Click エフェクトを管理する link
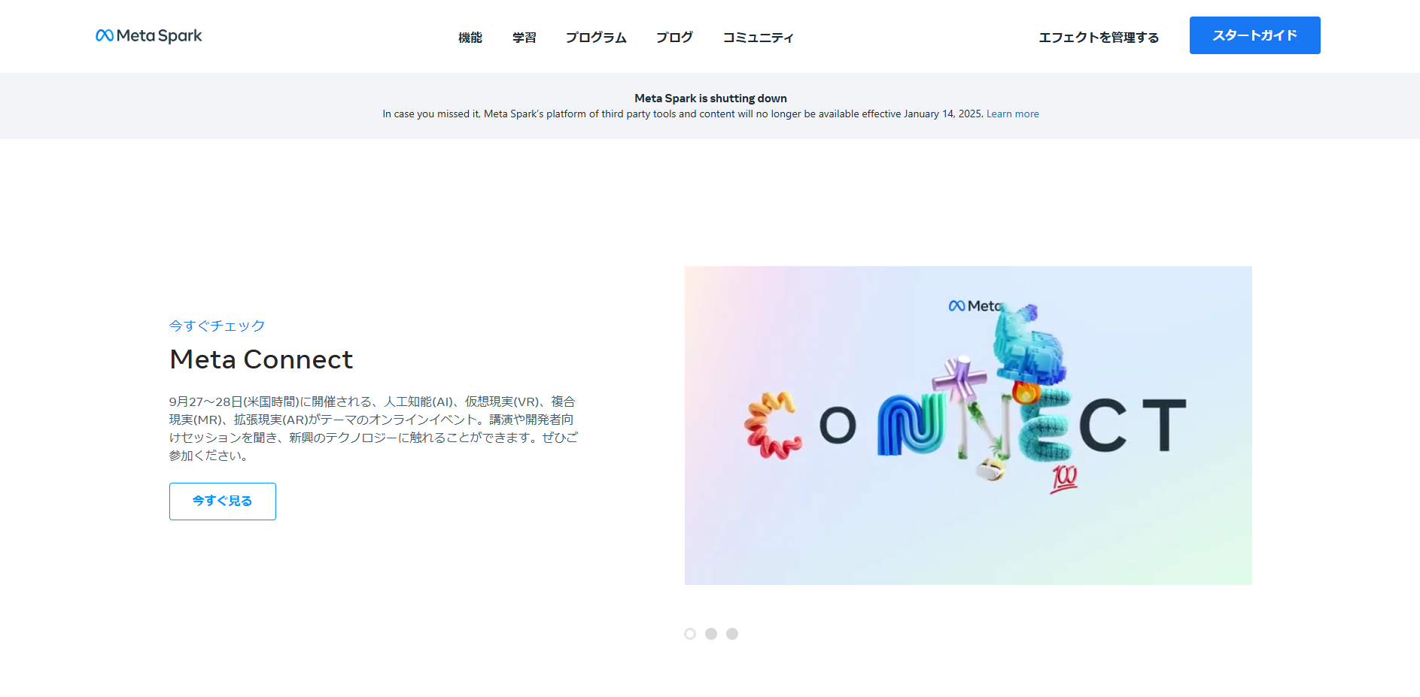The image size is (1420, 697). [x=1099, y=38]
